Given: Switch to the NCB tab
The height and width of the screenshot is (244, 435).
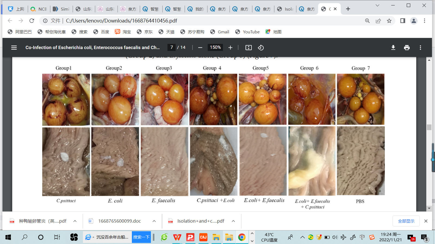Looking at the screenshot, I should 39,9.
